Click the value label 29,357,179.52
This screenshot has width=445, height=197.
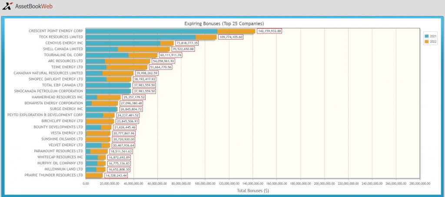point(134,97)
